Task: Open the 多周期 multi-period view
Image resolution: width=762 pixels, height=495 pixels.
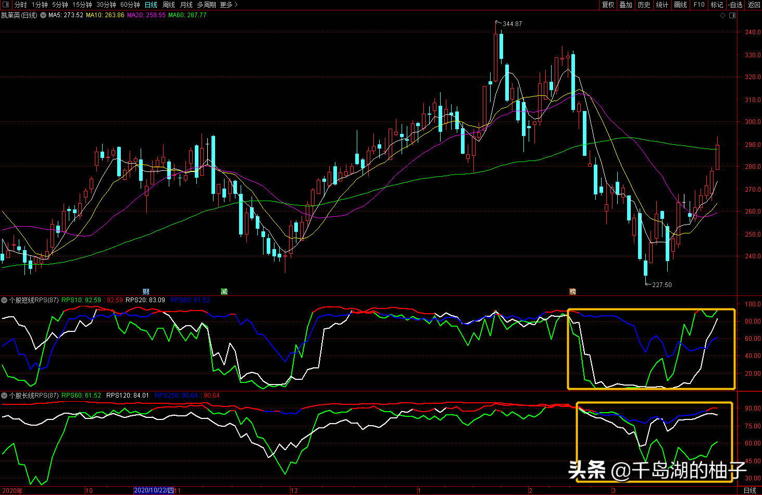Action: 206,5
